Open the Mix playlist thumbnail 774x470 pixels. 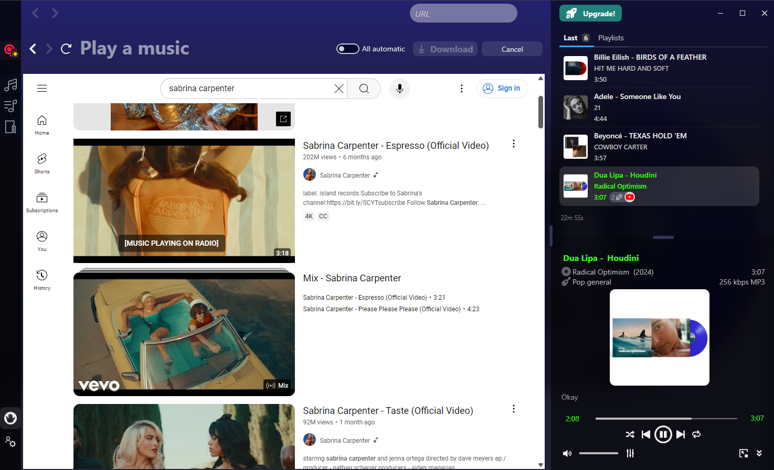coord(184,334)
